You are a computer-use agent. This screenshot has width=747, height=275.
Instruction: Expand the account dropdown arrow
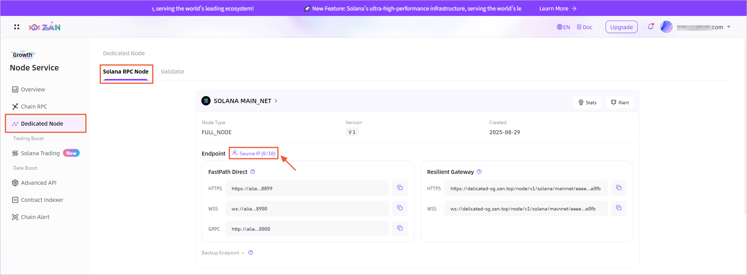tap(729, 27)
